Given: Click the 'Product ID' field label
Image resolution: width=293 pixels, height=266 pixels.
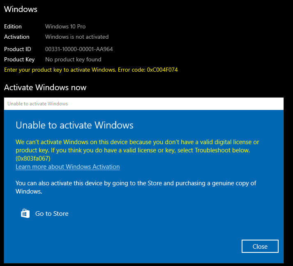Looking at the screenshot, I should pos(17,49).
